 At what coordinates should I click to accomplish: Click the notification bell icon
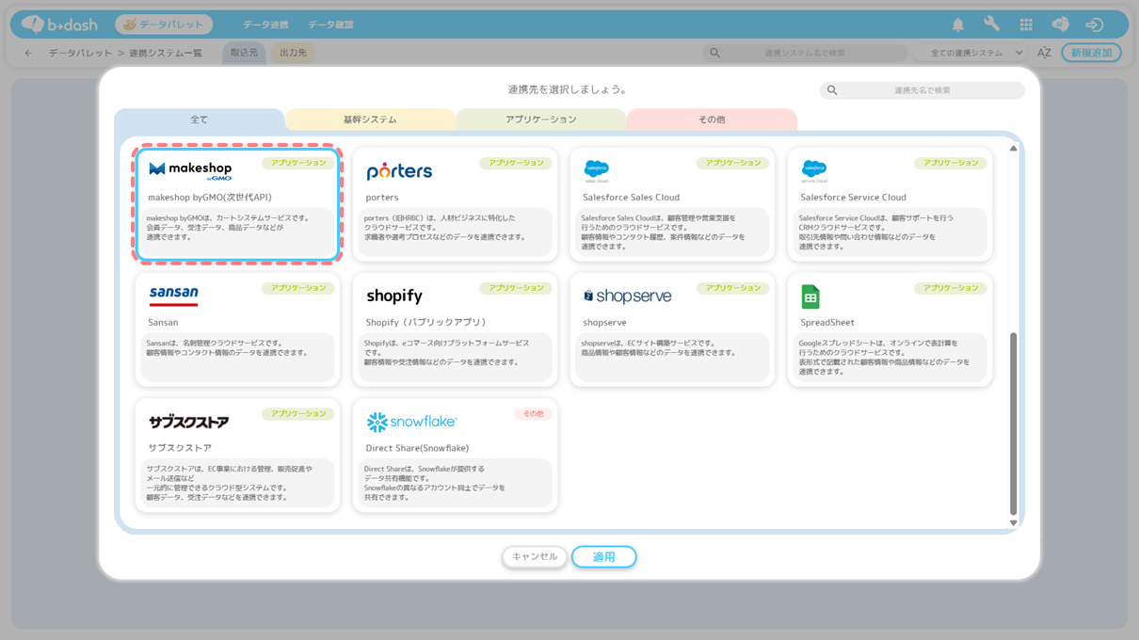(957, 24)
